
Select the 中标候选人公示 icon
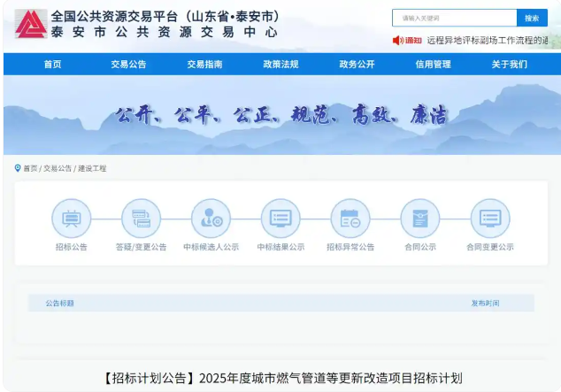pyautogui.click(x=211, y=218)
